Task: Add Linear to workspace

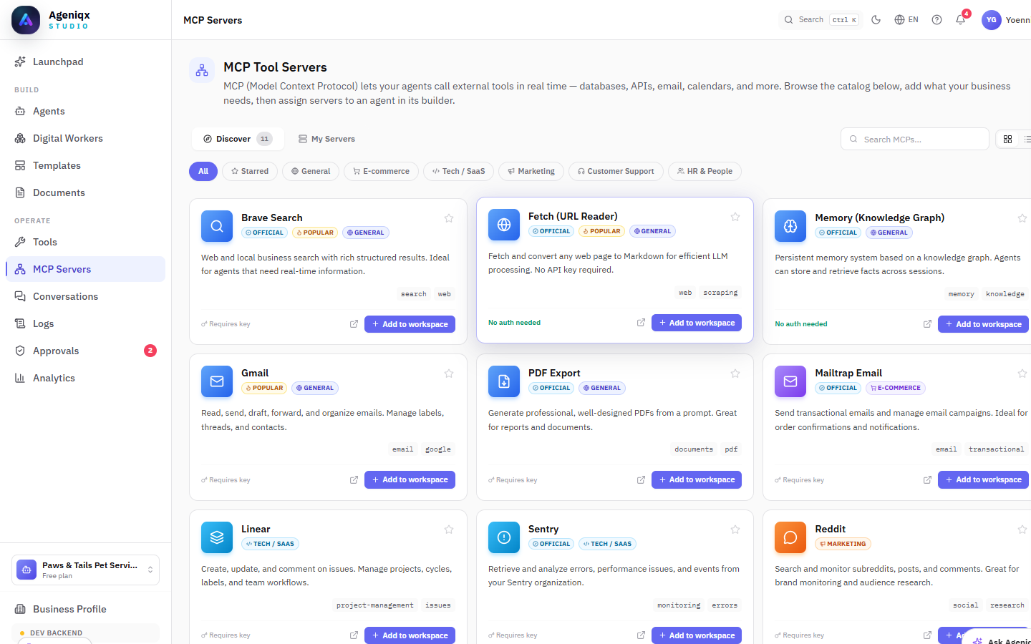Action: [410, 635]
